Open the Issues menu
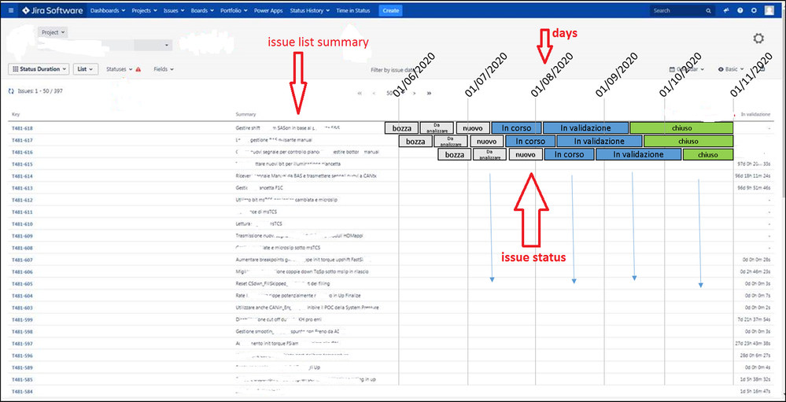This screenshot has height=402, width=786. (174, 10)
